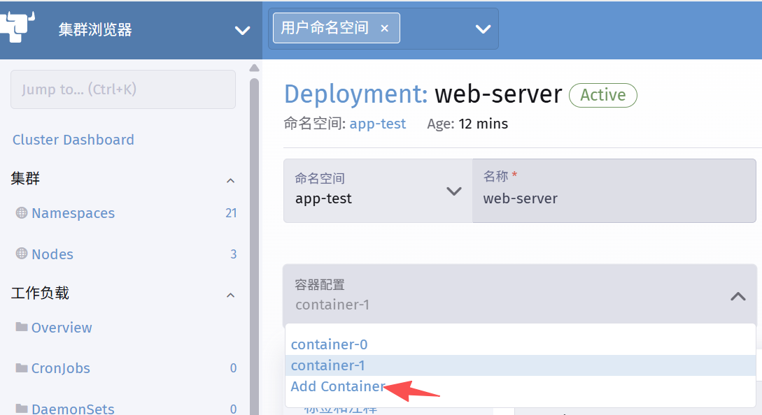Click the sidebar scrollbar up arrow

pos(254,68)
